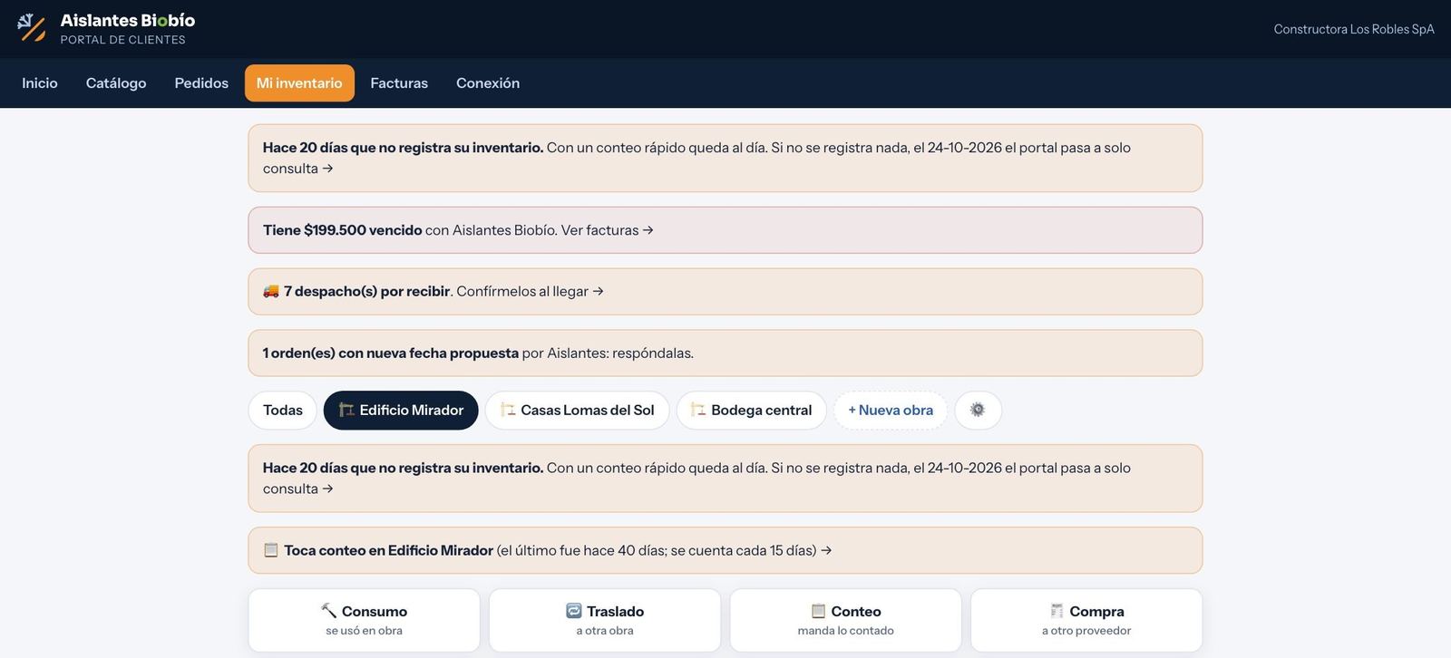Switch to the Pedidos tab

click(x=201, y=82)
